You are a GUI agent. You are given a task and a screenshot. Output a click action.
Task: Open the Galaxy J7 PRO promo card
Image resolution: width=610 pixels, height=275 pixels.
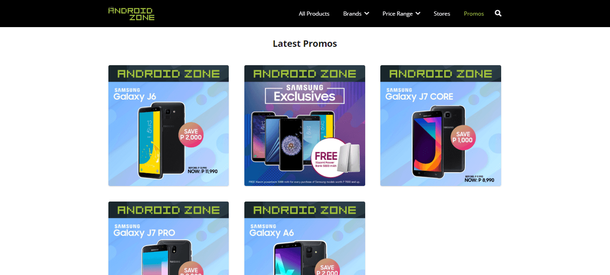[169, 238]
